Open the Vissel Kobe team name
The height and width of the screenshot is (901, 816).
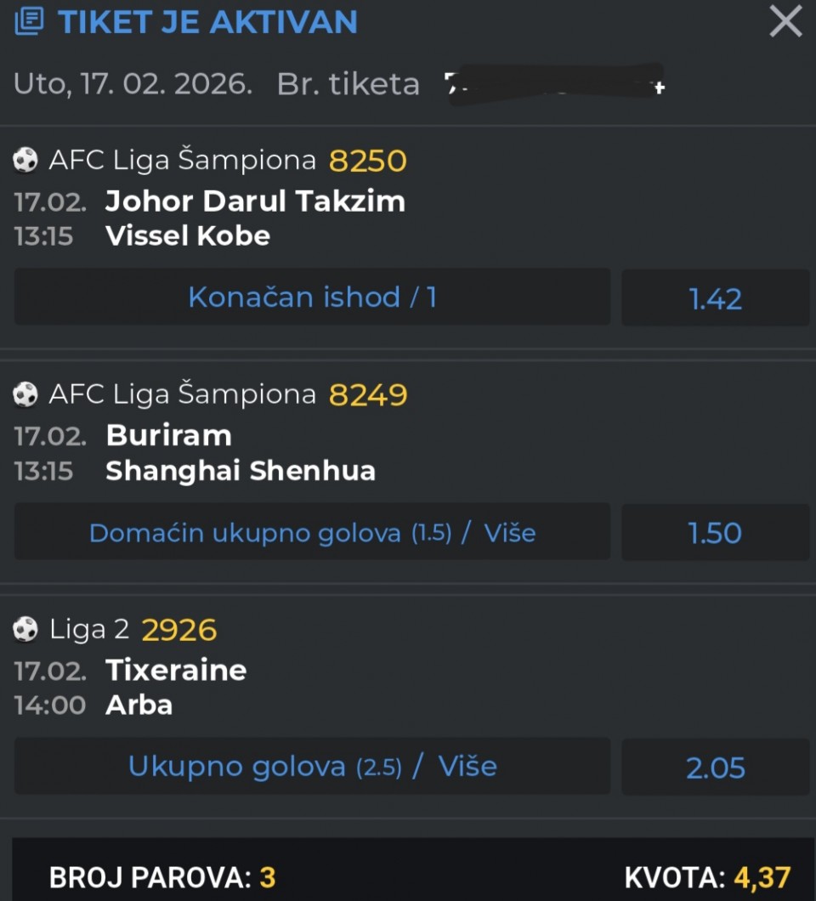click(x=188, y=235)
